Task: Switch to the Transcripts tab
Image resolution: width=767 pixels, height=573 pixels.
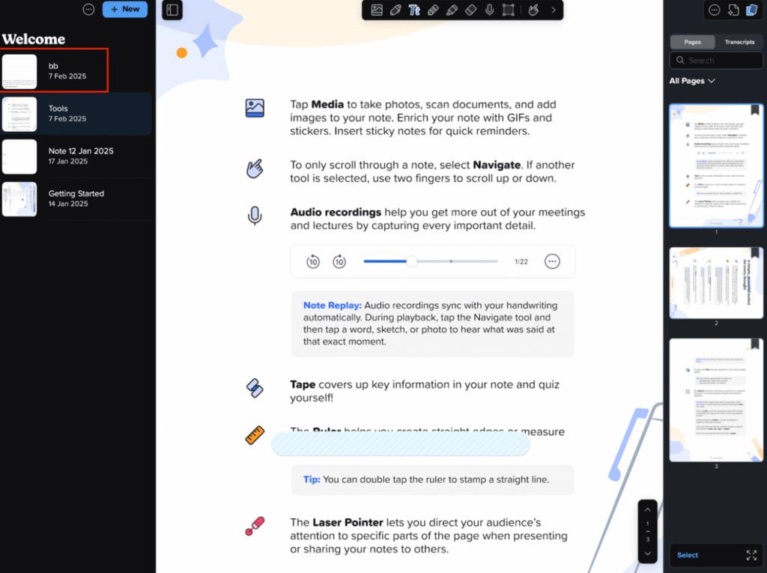Action: [739, 42]
